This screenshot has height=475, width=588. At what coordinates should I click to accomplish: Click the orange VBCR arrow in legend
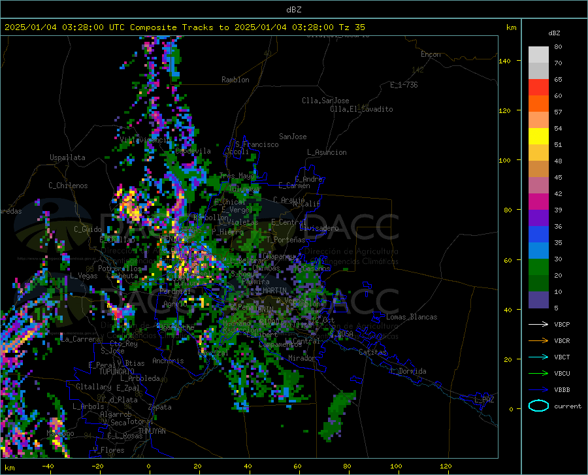538,341
